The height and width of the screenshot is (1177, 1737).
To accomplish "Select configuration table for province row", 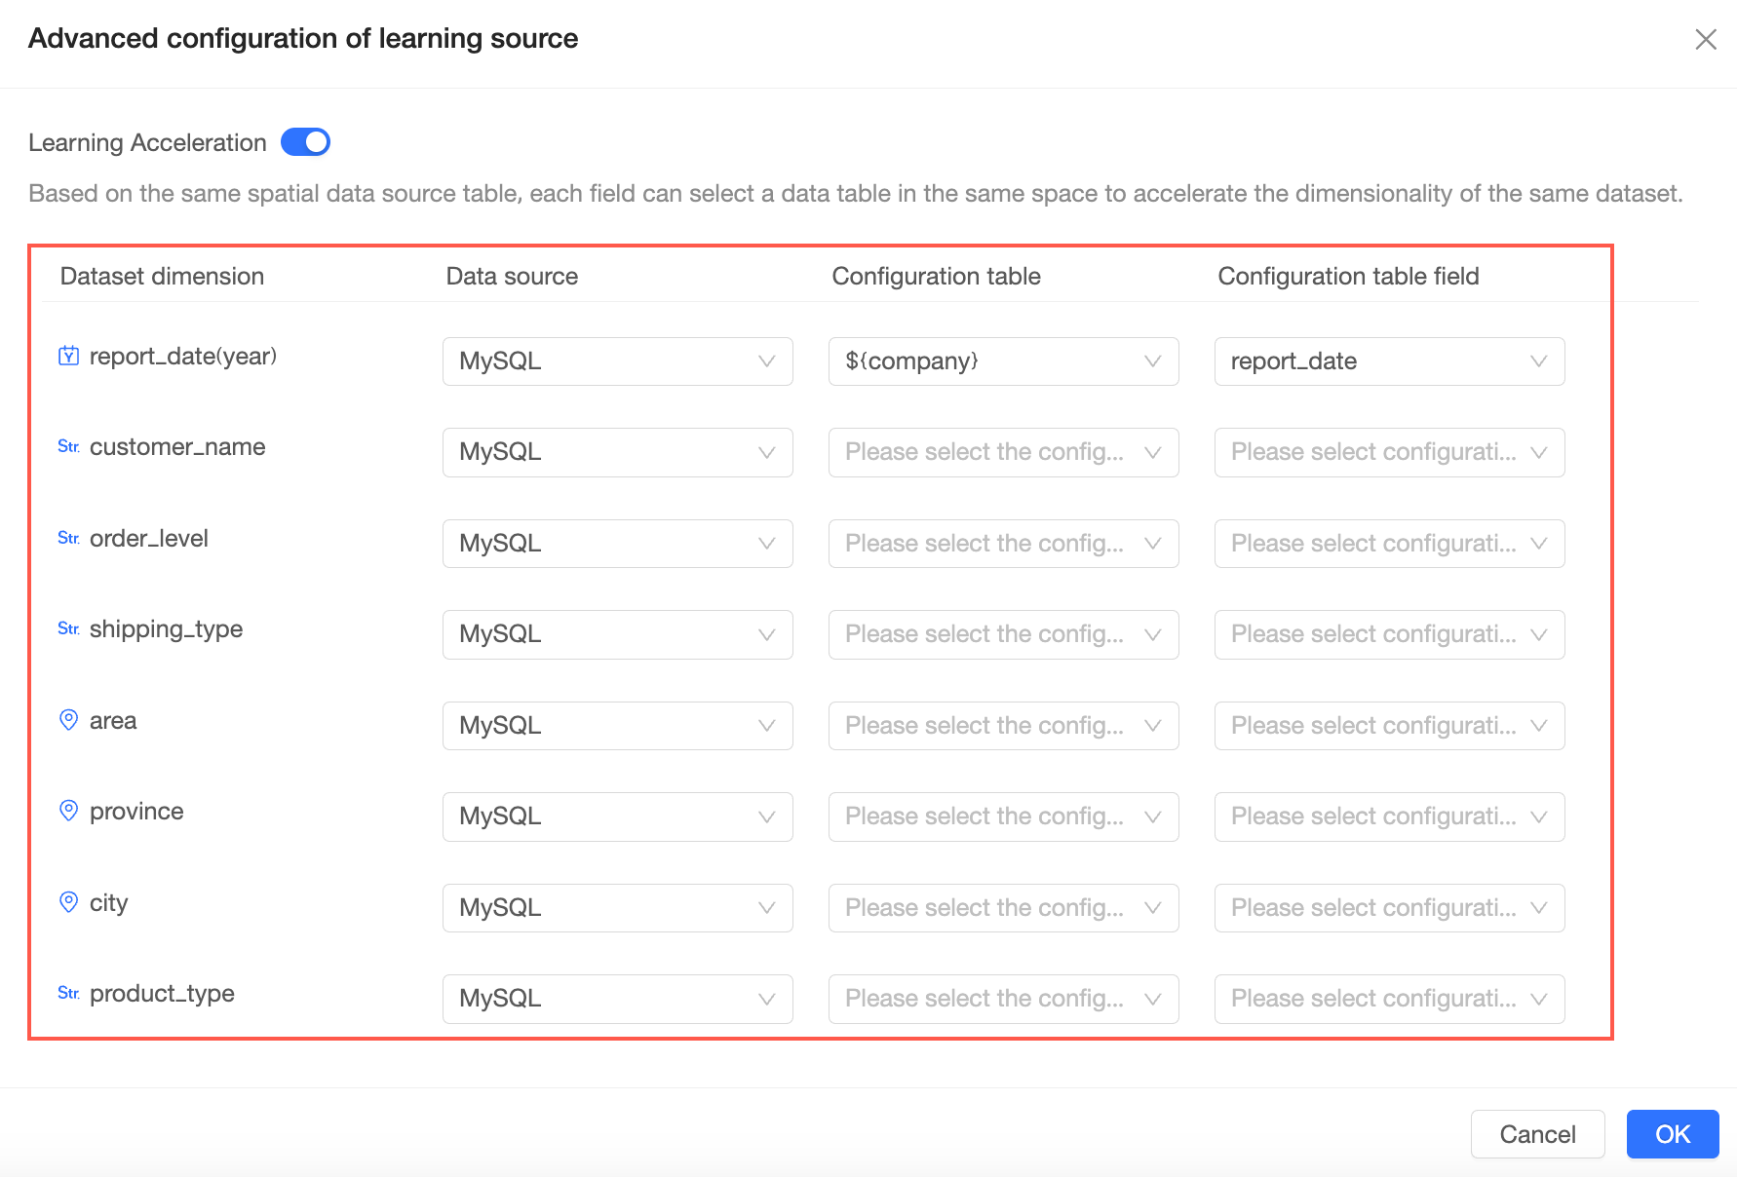I will tap(1004, 816).
